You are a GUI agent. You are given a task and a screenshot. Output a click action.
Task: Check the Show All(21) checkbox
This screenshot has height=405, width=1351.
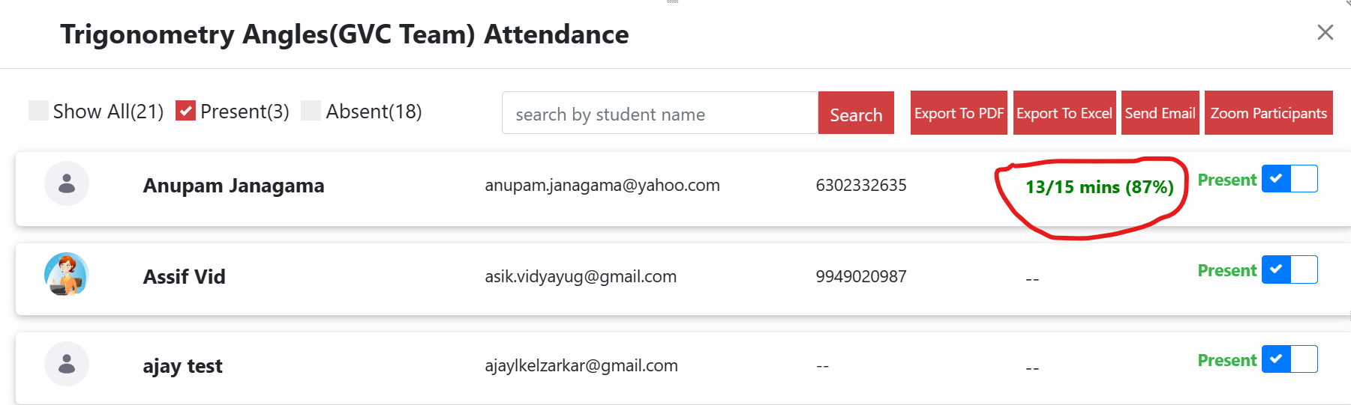tap(38, 111)
